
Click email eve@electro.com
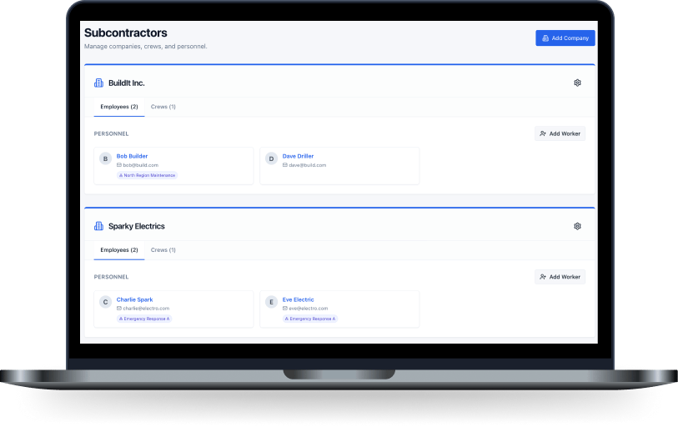[x=309, y=309]
